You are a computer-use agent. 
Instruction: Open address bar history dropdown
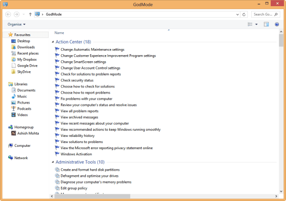[x=237, y=14]
